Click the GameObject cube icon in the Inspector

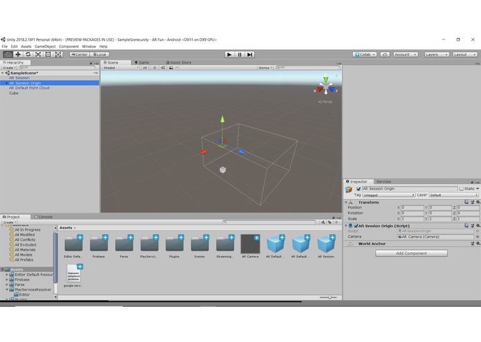tap(349, 190)
